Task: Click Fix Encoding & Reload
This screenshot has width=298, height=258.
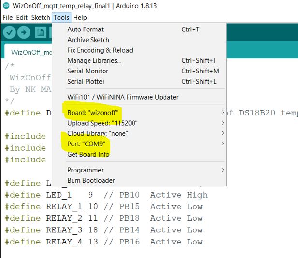Action: pyautogui.click(x=100, y=50)
